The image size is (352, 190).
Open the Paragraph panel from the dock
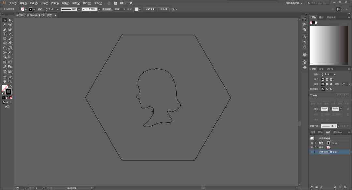305,42
